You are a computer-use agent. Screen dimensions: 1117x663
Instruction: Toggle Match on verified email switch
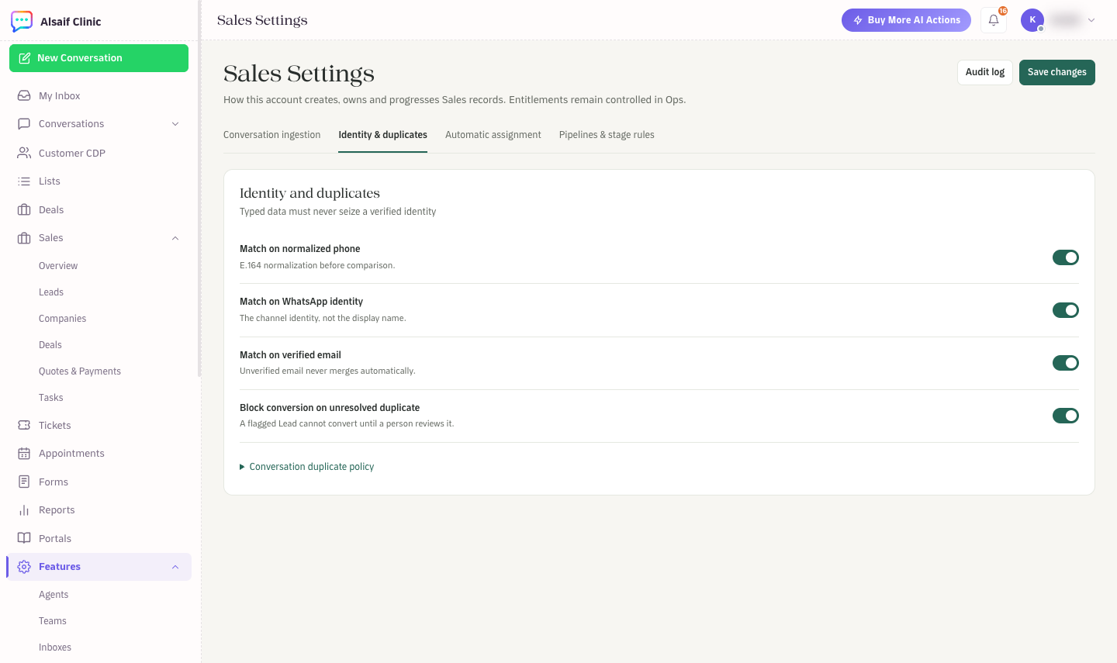[x=1066, y=363]
